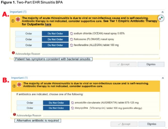The width and height of the screenshot is (168, 129).
Task: Open the Tier 1 antibiotic therapy 'here' link
Action: (x=48, y=24)
